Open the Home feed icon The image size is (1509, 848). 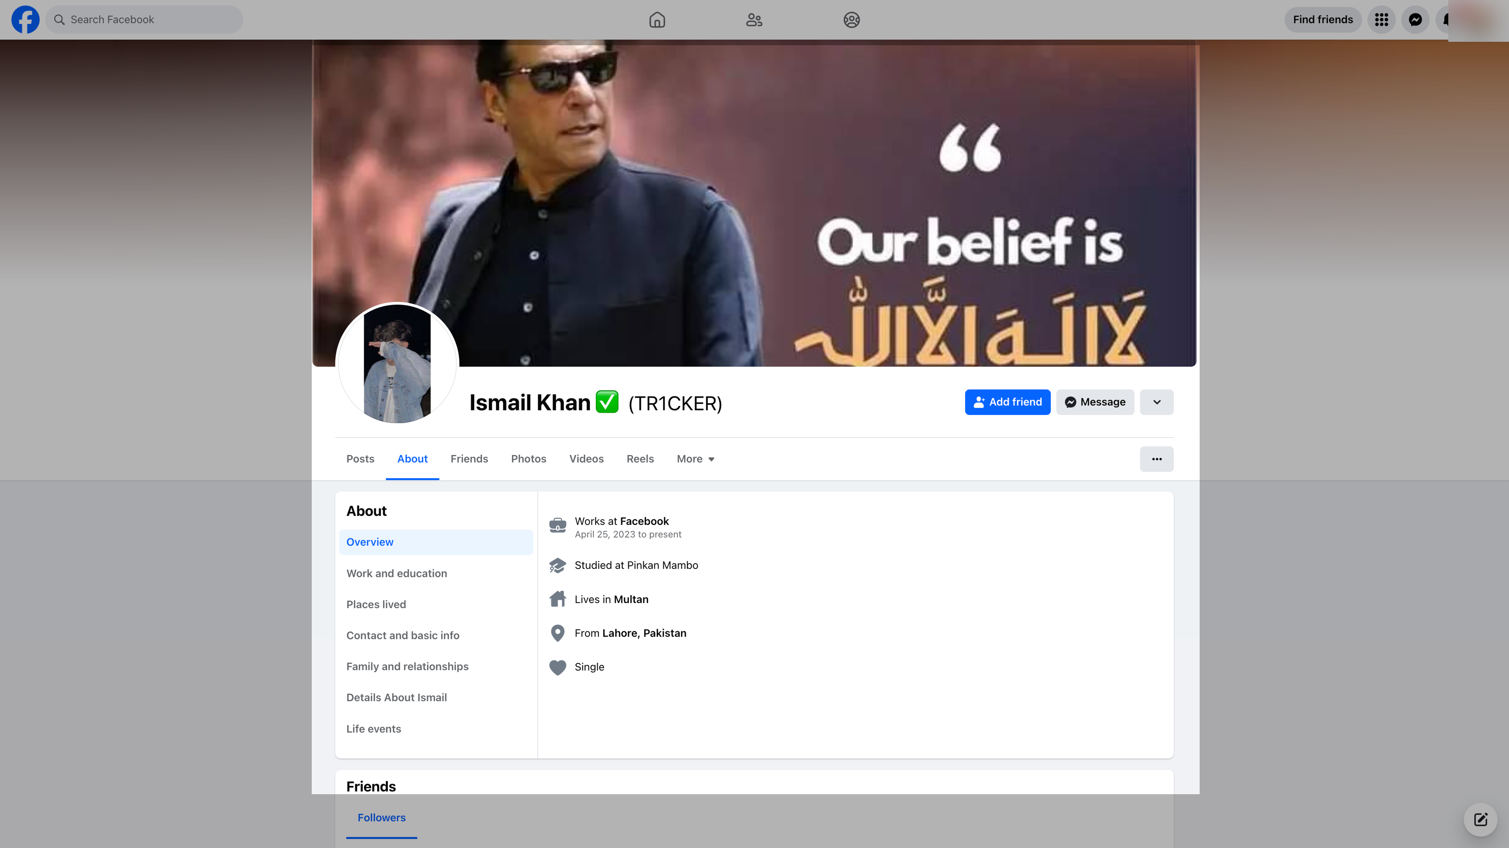pyautogui.click(x=657, y=20)
